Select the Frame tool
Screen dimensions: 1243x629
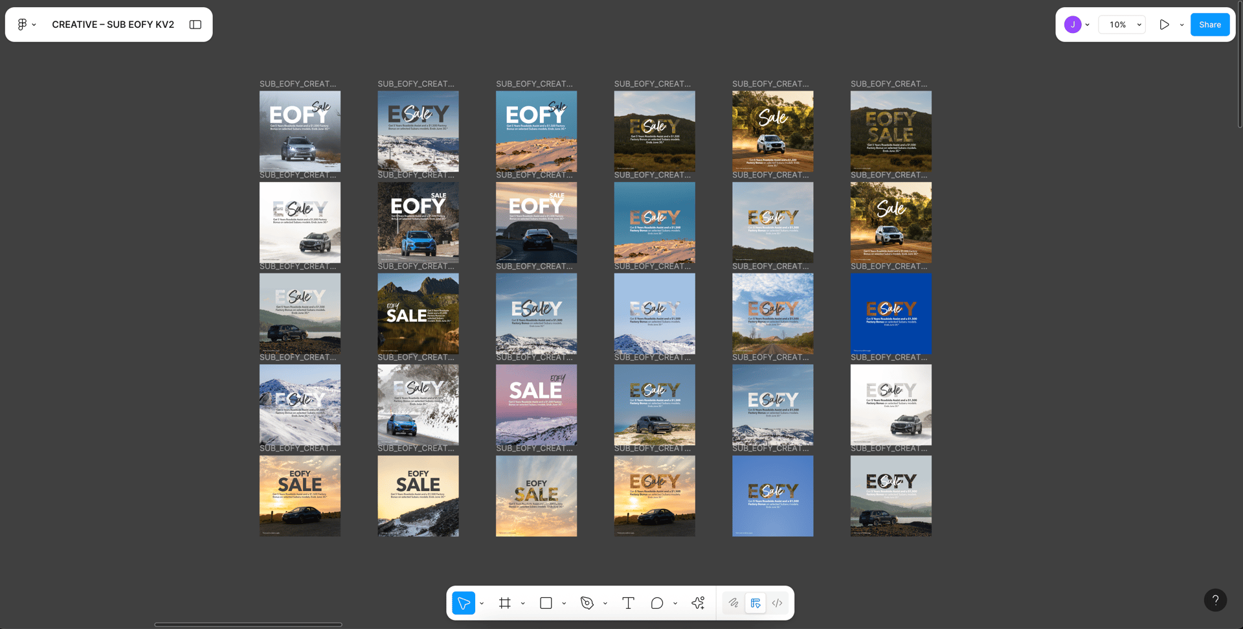(x=505, y=603)
